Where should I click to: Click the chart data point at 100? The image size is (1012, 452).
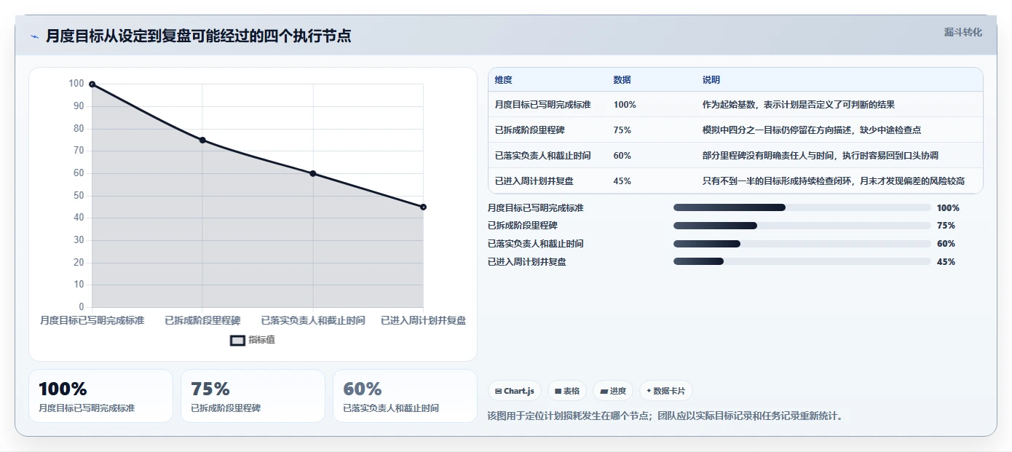92,84
